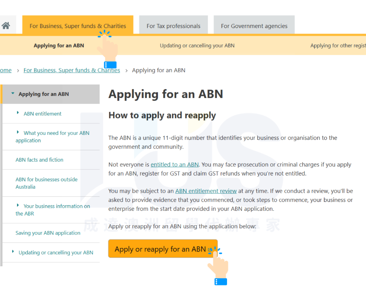366x293 pixels.
Task: Switch to For Government agencies tab
Action: point(254,26)
